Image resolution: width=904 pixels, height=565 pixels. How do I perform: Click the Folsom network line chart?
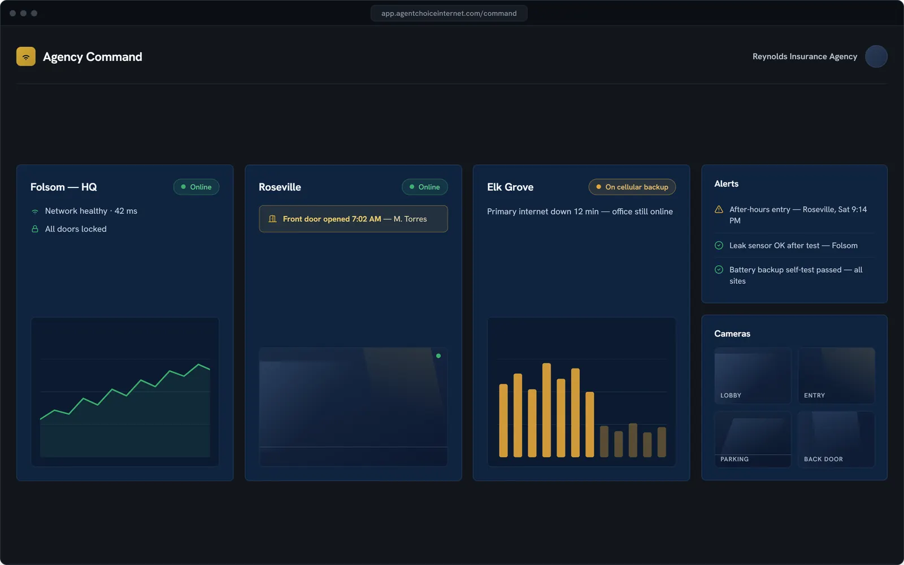tap(125, 392)
